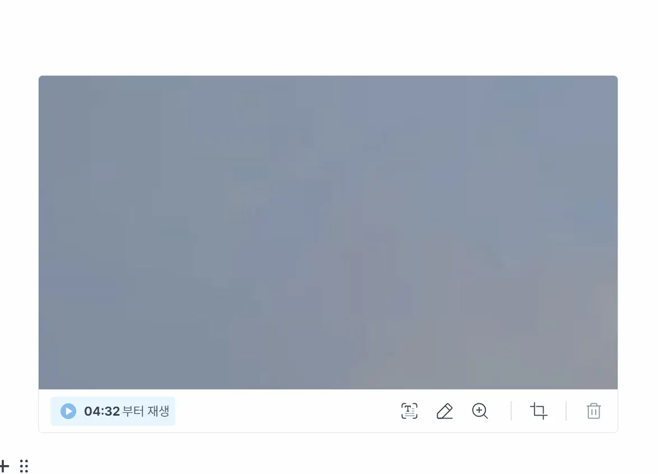Delete the capture with the trash icon
The height and width of the screenshot is (474, 658).
594,411
